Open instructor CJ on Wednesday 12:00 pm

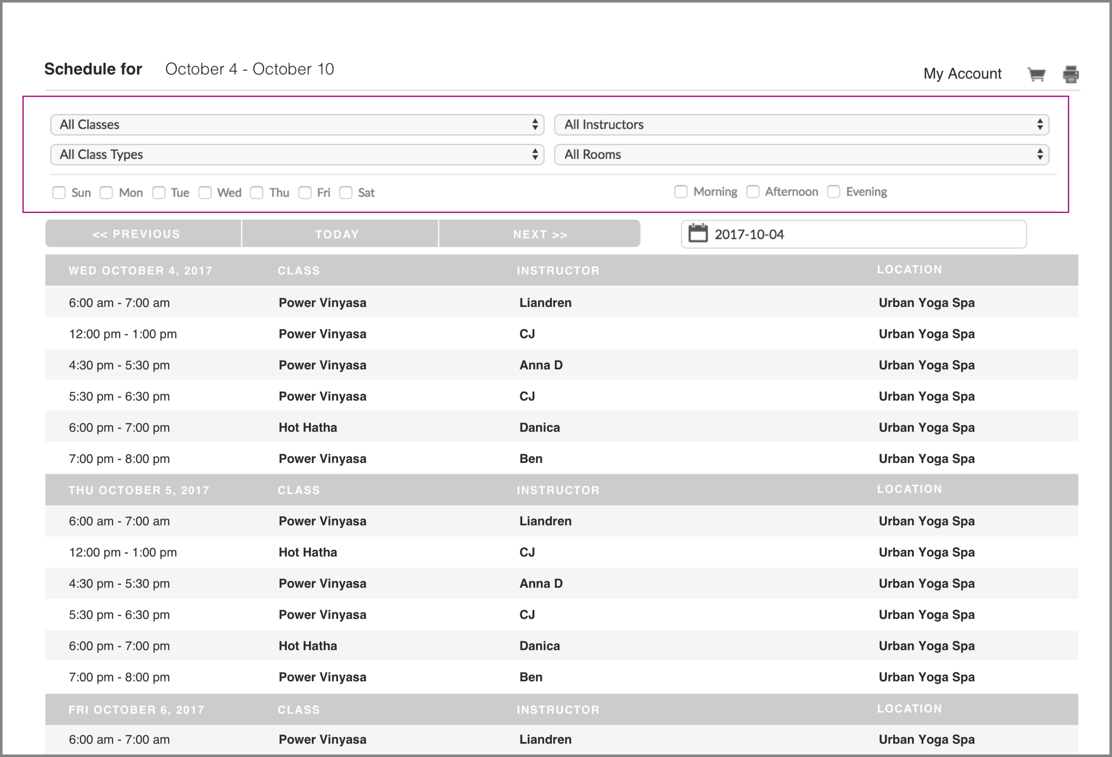[x=527, y=334]
